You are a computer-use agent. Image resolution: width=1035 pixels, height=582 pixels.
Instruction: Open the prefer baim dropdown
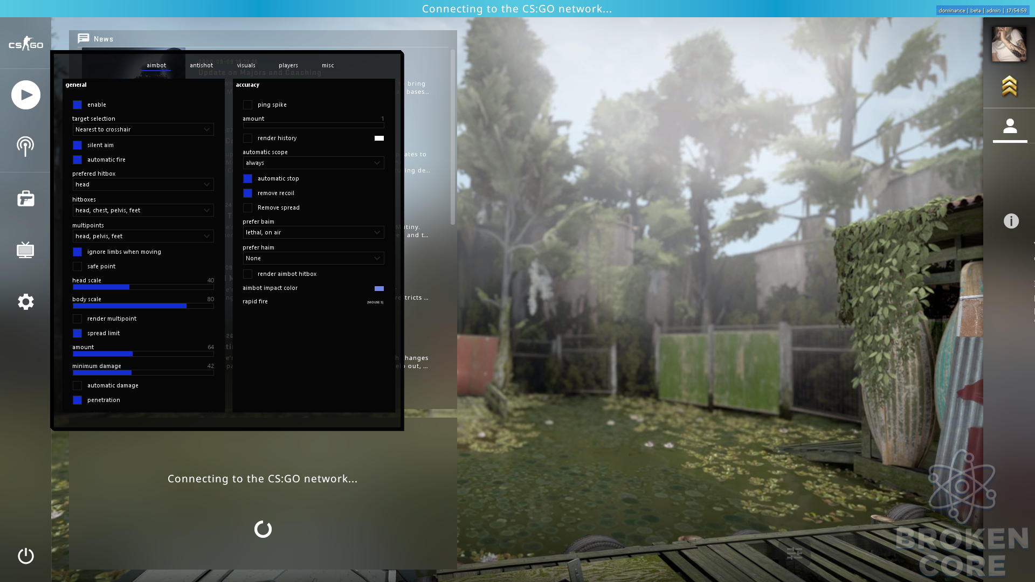(313, 232)
